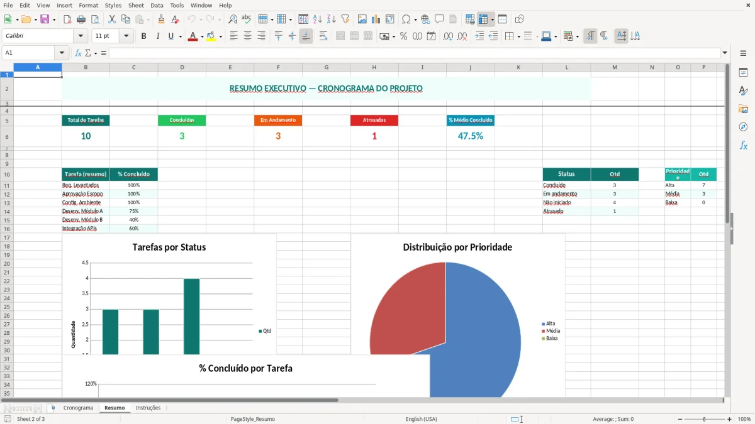755x424 pixels.
Task: Clear direct formatting icon
Action: (176, 19)
